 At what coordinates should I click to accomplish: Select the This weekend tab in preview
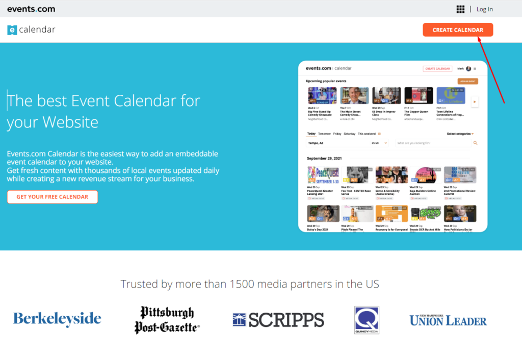point(367,134)
